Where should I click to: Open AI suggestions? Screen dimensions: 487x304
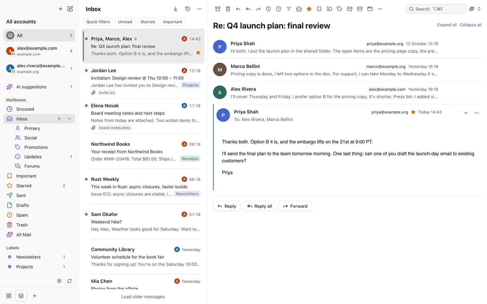click(39, 87)
